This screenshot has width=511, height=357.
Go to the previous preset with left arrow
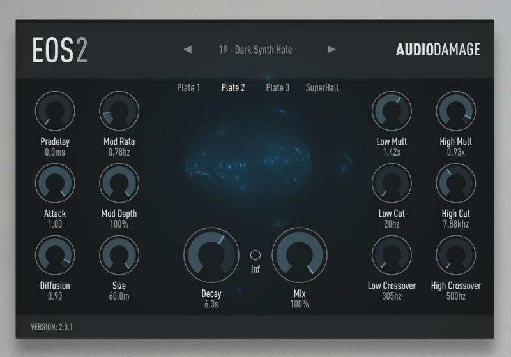pyautogui.click(x=188, y=50)
